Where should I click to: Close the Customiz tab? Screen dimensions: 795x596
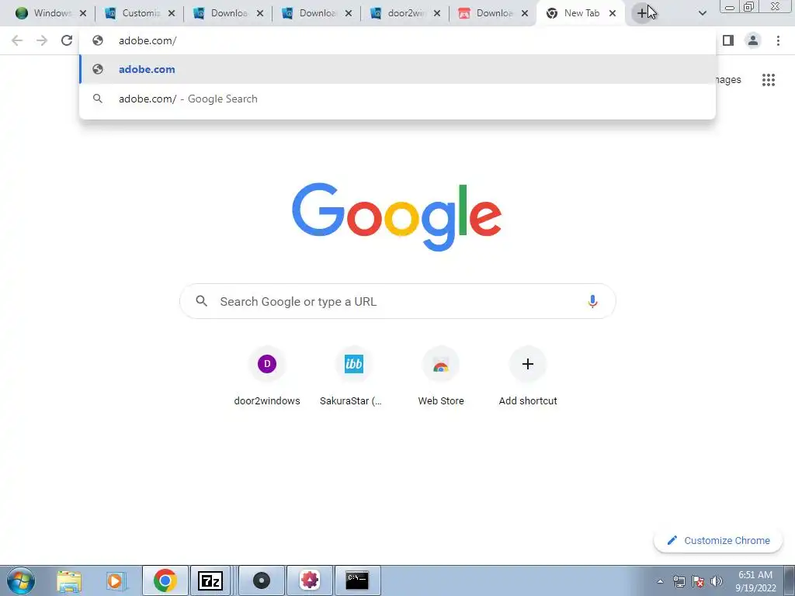pyautogui.click(x=172, y=13)
